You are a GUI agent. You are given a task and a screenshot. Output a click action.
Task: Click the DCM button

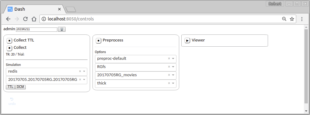tap(20, 87)
